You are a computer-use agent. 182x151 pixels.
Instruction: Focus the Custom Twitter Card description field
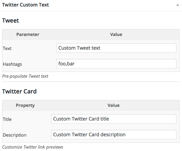(x=114, y=135)
